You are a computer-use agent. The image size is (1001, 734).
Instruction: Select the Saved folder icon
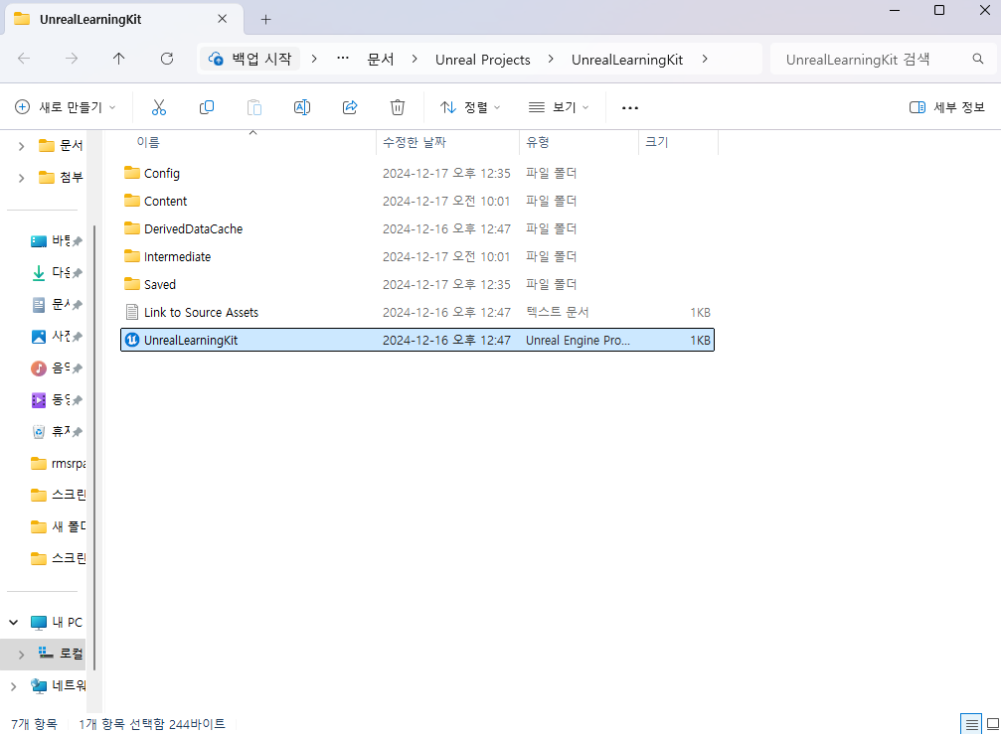[132, 284]
